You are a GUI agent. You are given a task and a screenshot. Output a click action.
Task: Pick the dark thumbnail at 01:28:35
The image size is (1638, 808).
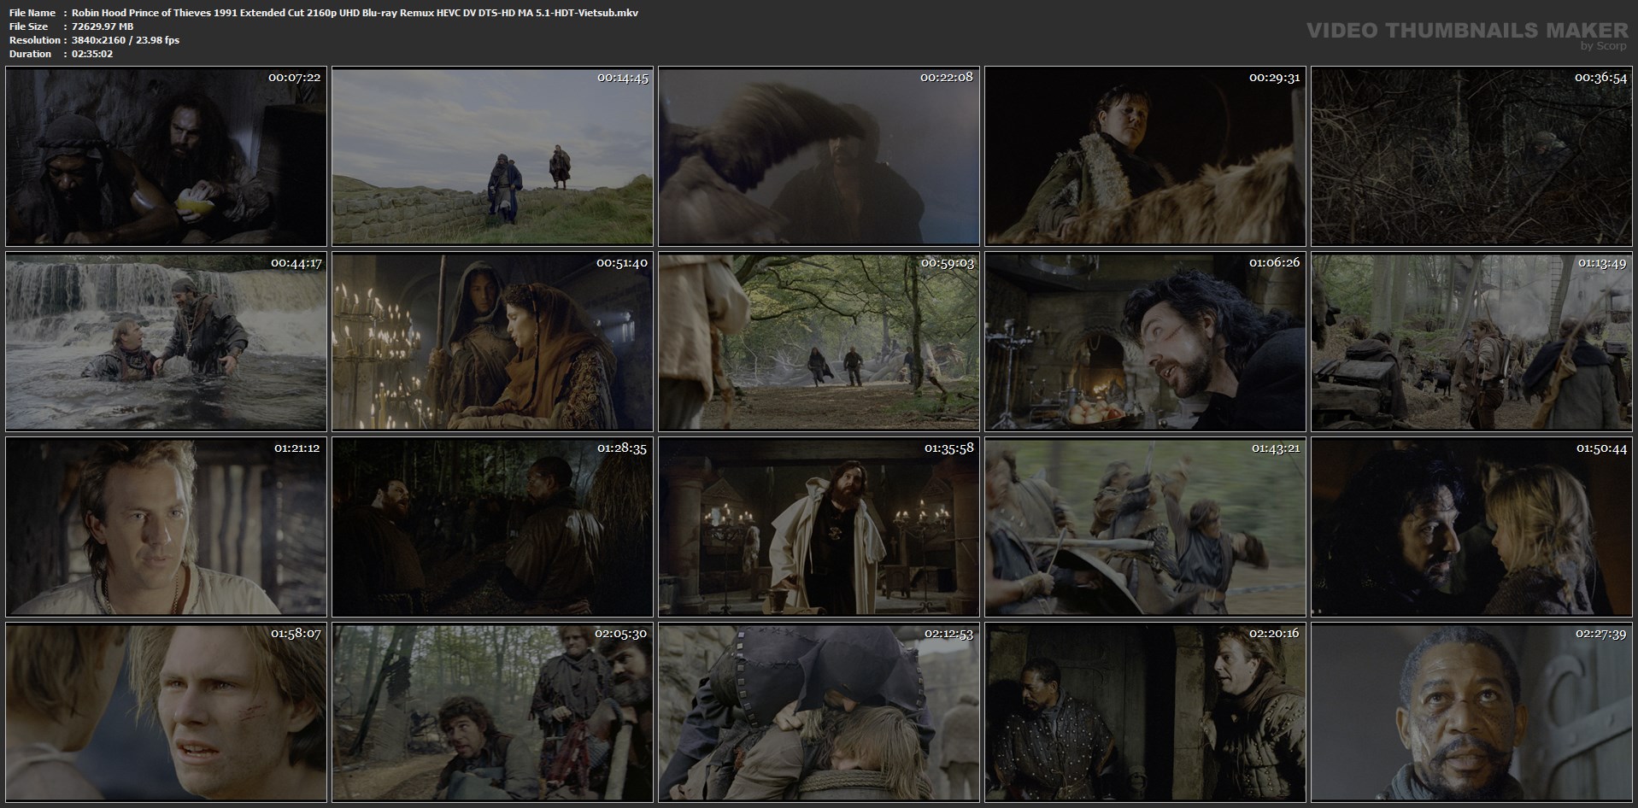[492, 527]
